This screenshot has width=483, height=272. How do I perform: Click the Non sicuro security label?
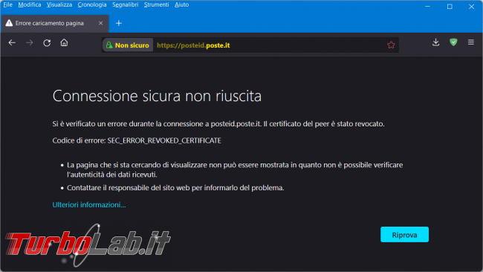tap(132, 45)
